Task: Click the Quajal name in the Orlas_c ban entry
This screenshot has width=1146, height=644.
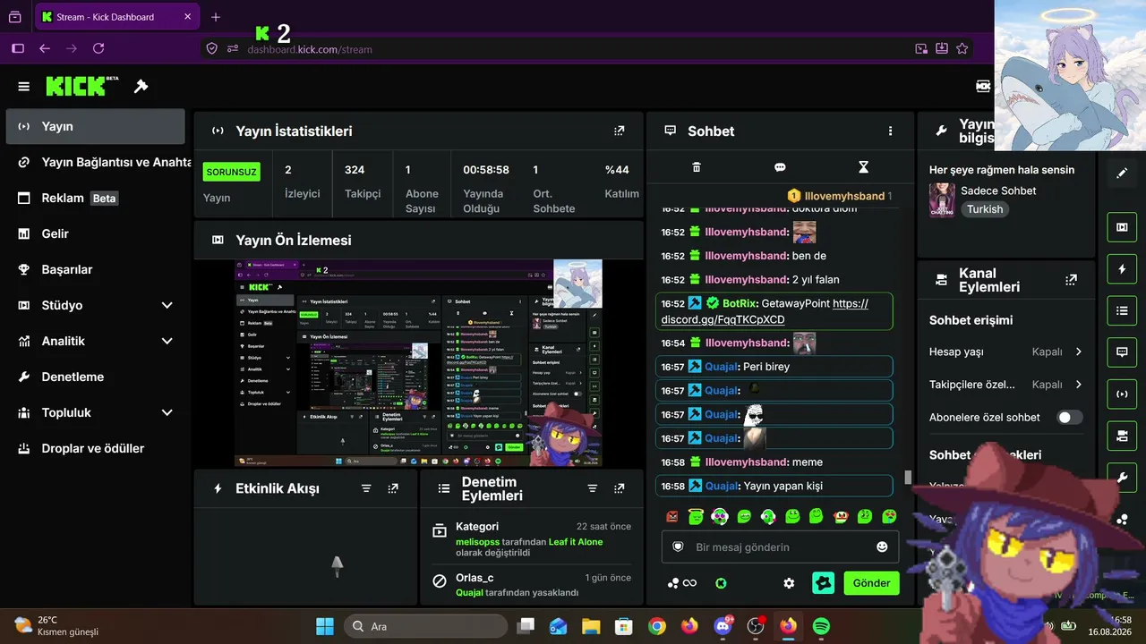Action: (x=469, y=592)
